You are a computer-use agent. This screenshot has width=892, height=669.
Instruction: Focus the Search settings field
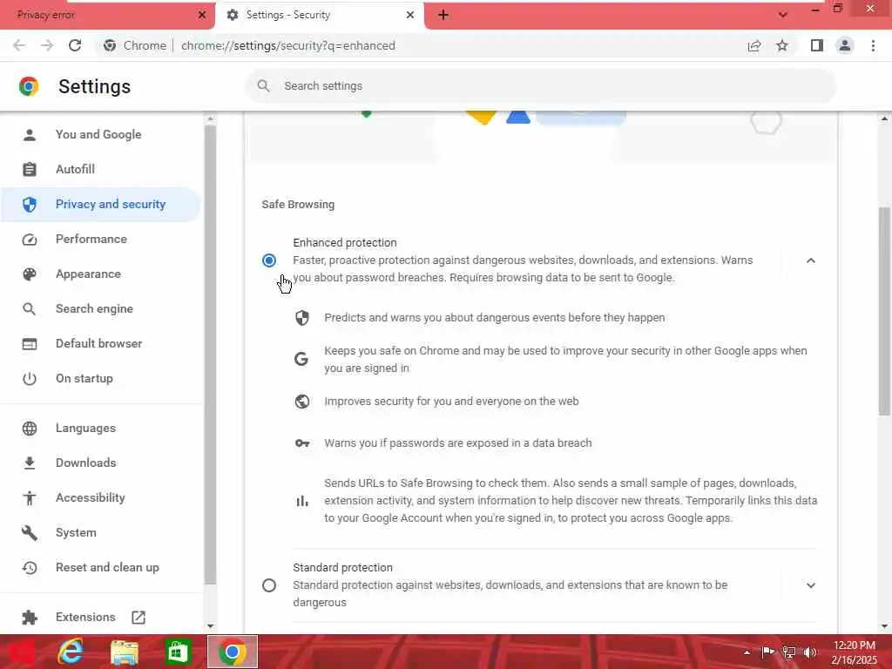(x=540, y=86)
